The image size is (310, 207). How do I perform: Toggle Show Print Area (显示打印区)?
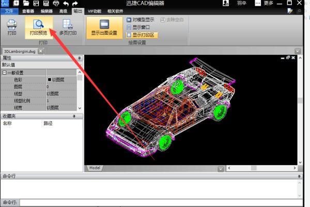click(142, 35)
